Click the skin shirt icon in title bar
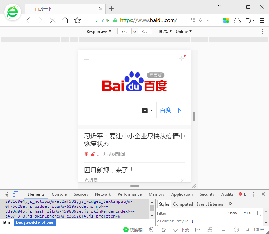Screen dimensions: 269x234 (221, 7)
